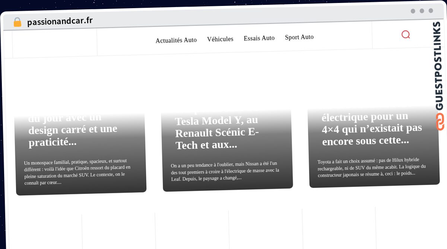The width and height of the screenshot is (447, 249).
Task: Open article about design carré et praticité
Action: pyautogui.click(x=73, y=130)
